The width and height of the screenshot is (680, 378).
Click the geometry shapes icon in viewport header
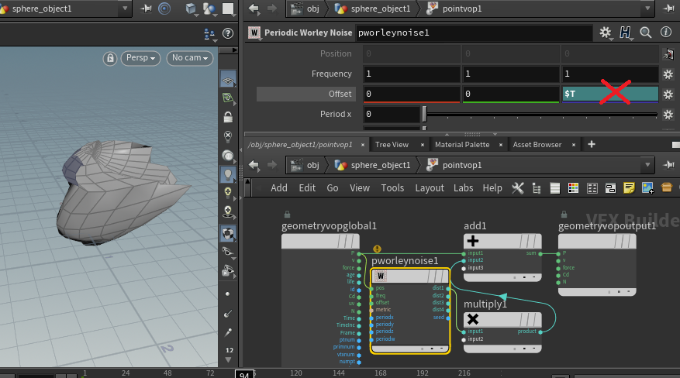pyautogui.click(x=209, y=9)
